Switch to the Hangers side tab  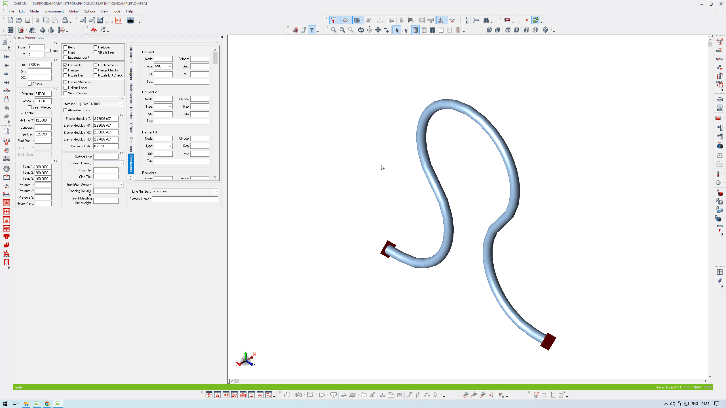point(131,73)
